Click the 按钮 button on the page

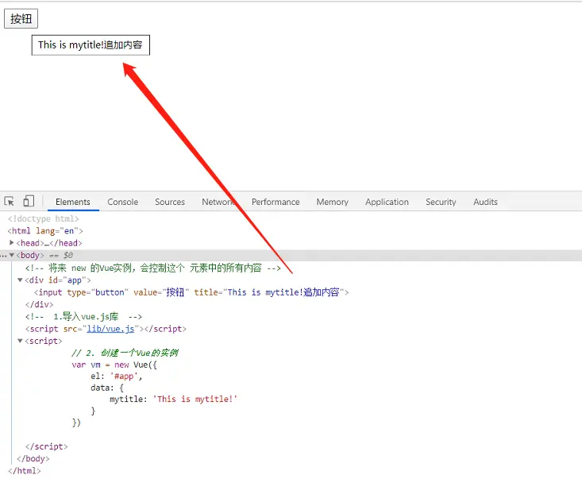tap(21, 18)
